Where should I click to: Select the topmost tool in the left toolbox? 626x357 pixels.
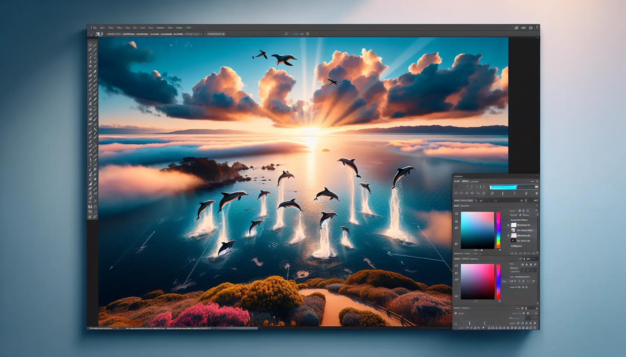tap(90, 45)
